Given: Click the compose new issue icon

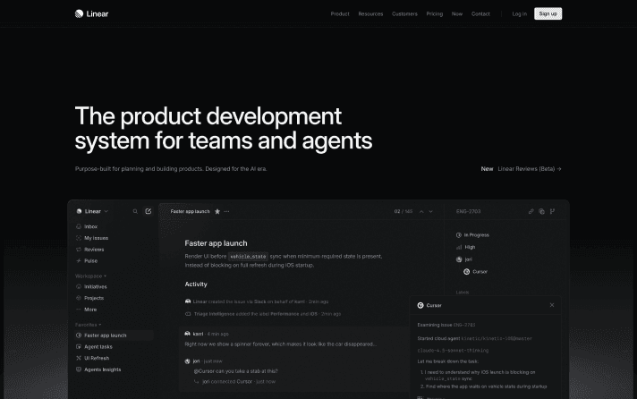Looking at the screenshot, I should [149, 211].
